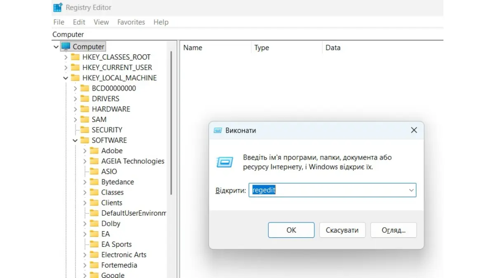This screenshot has height=278, width=495.
Task: Click the Dolby key folder icon
Action: (94, 224)
